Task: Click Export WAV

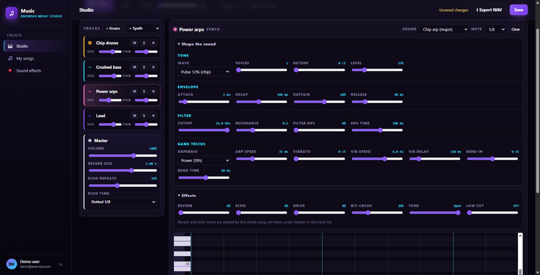Action: 489,10
